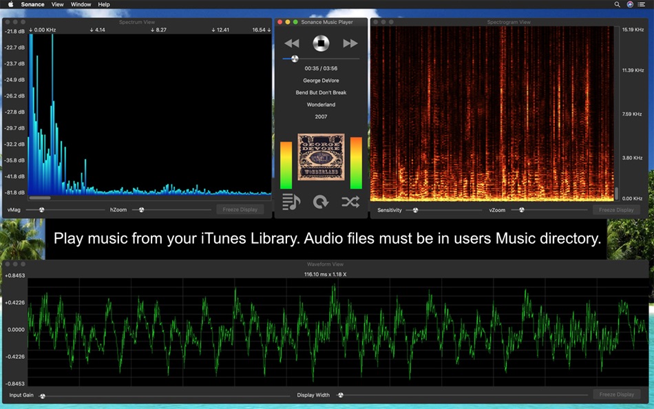Click the album name Wonderland text

pyautogui.click(x=321, y=105)
